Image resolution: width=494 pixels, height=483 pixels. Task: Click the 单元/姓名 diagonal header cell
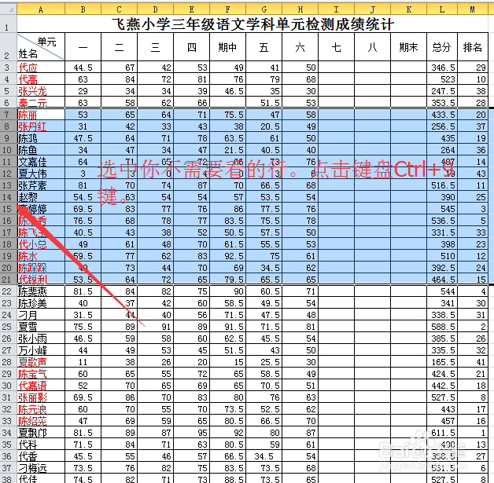(41, 47)
